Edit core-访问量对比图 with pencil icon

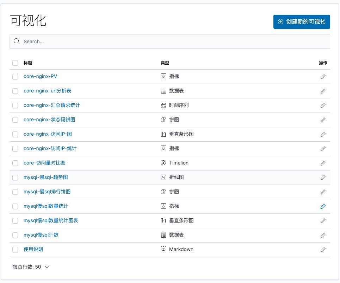323,163
